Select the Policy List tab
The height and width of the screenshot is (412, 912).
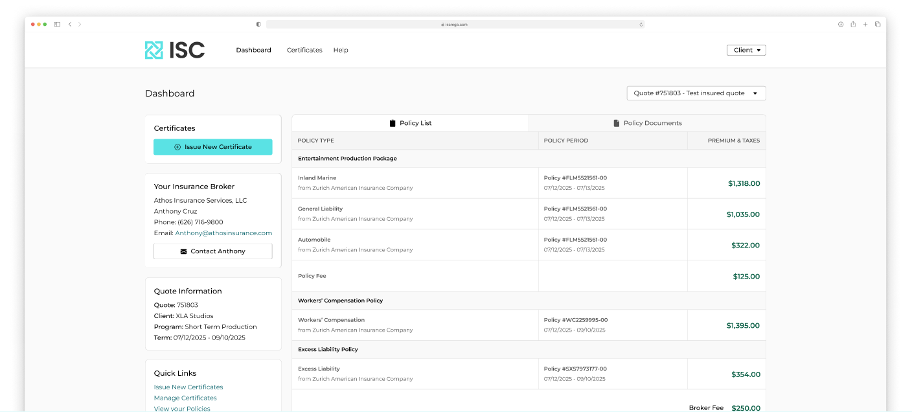410,123
